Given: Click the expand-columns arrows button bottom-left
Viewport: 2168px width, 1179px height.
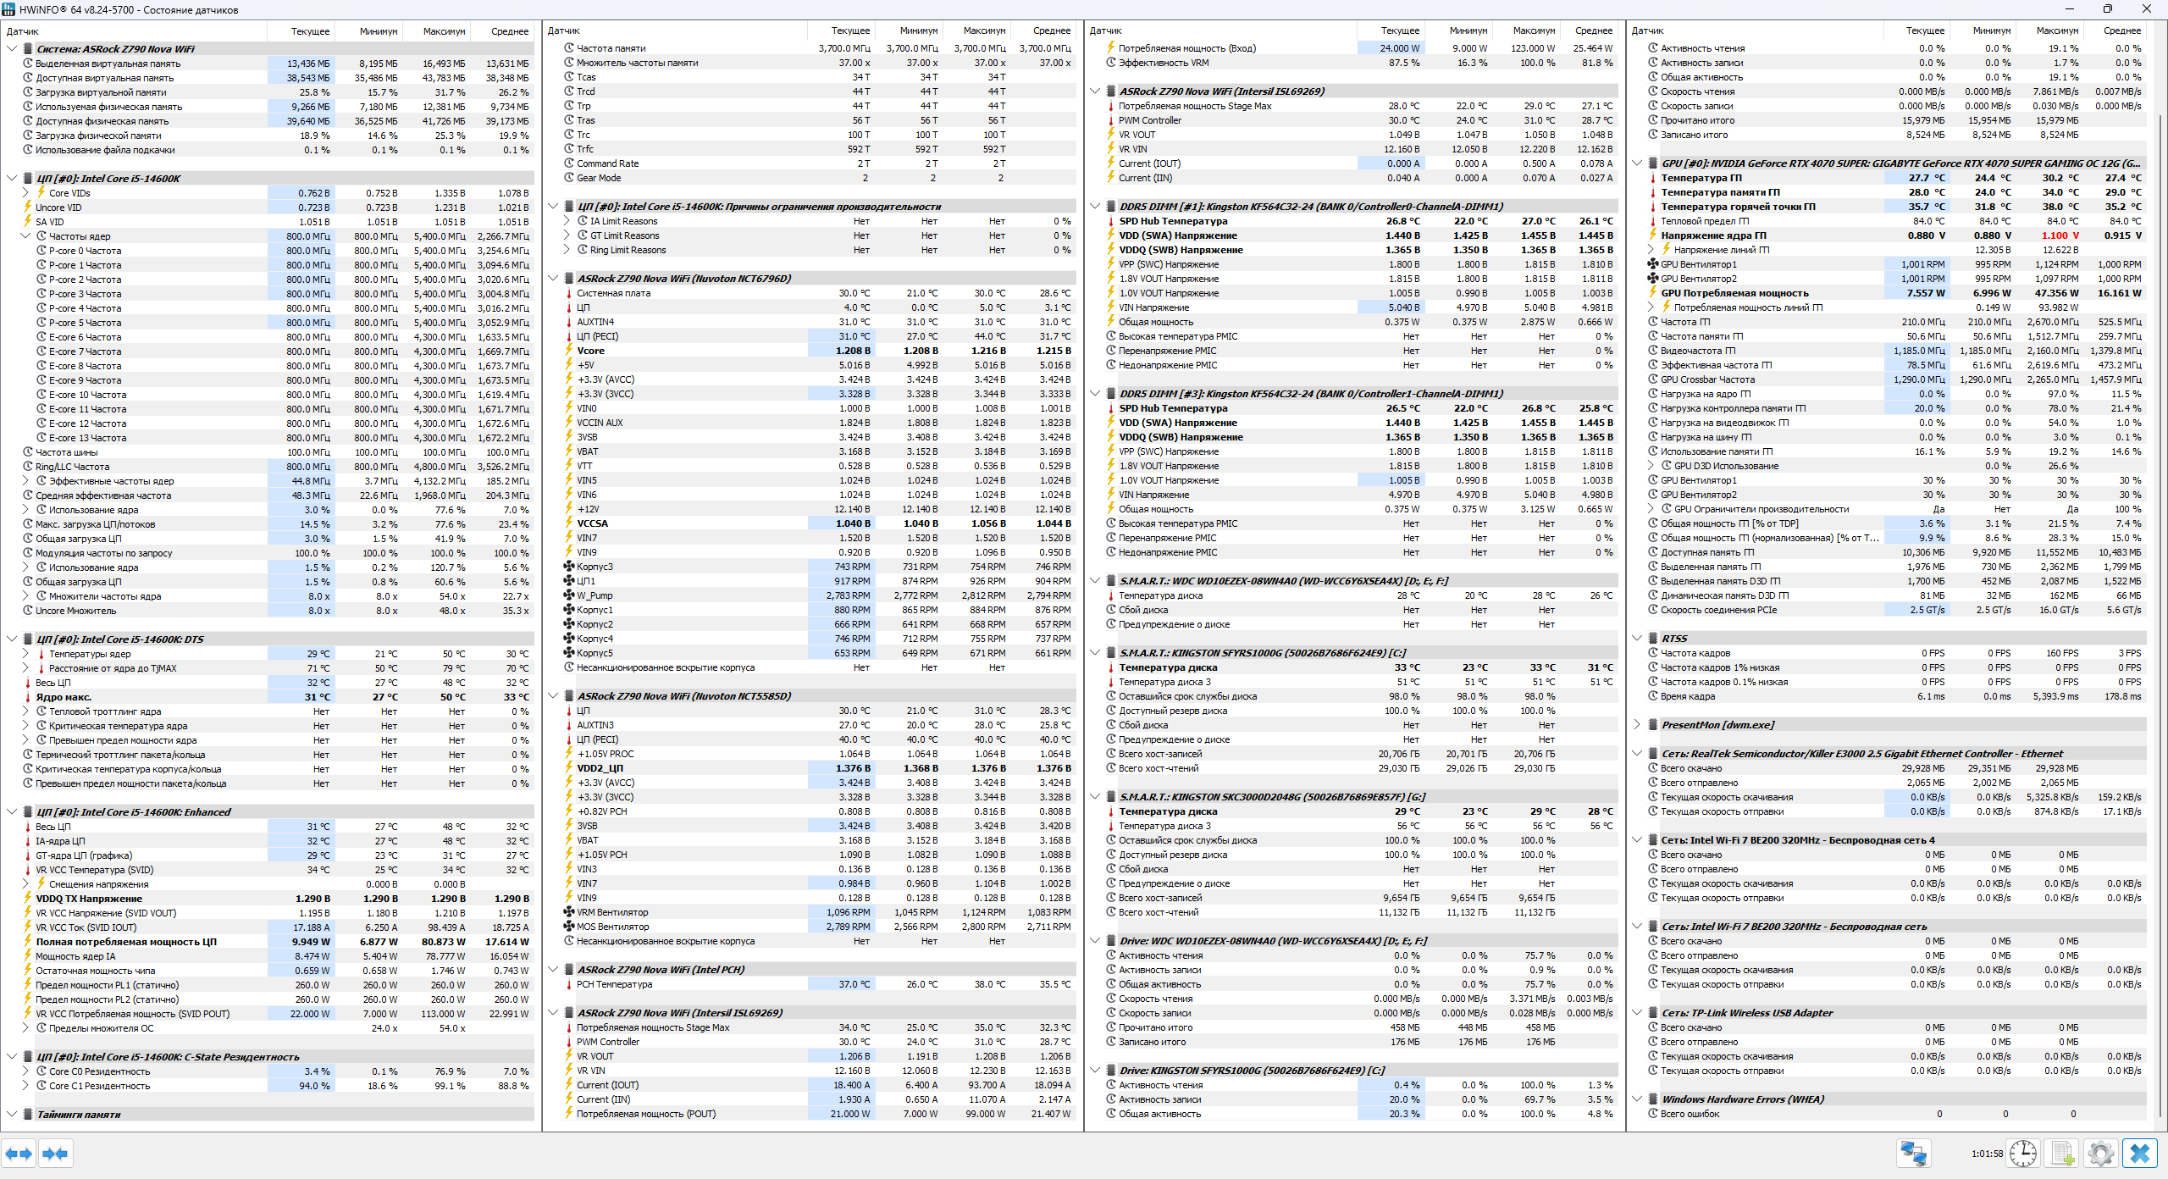Looking at the screenshot, I should [19, 1154].
